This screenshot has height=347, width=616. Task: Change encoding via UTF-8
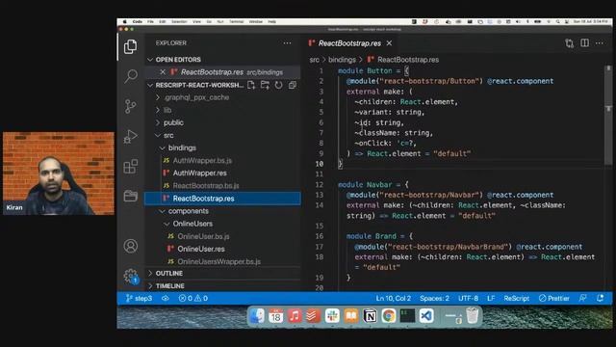click(468, 298)
